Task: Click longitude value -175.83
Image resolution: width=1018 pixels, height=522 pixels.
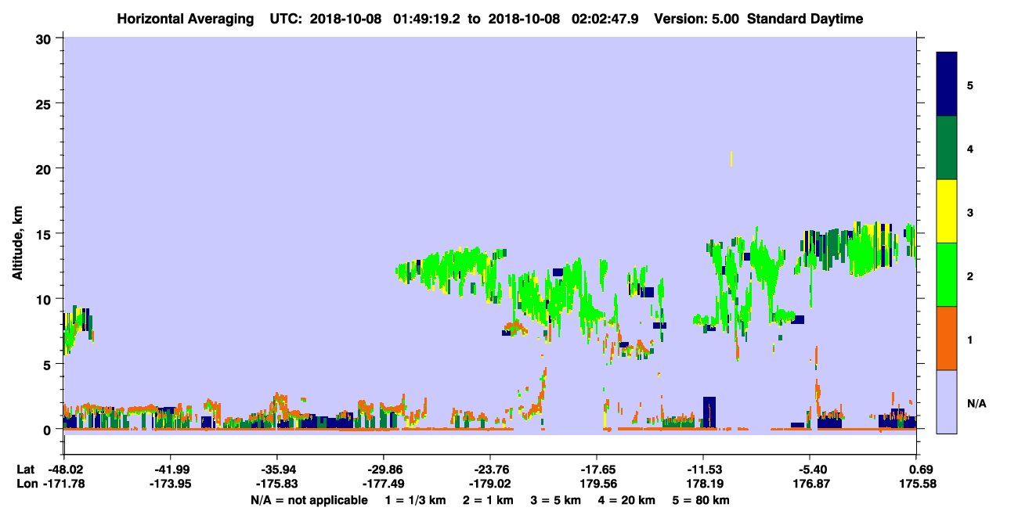Action: coord(277,484)
